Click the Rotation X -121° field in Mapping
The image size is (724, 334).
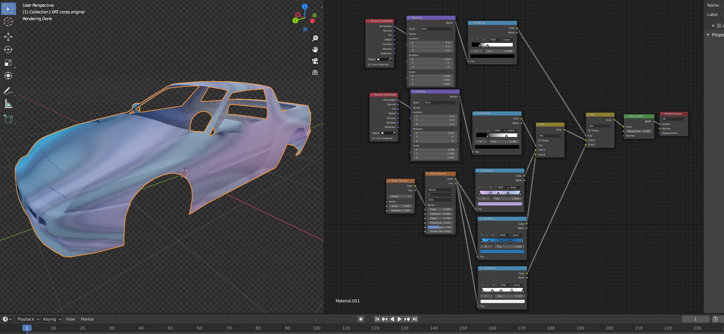[431, 60]
